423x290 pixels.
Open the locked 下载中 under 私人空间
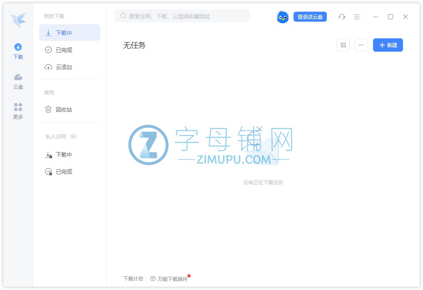click(x=70, y=155)
